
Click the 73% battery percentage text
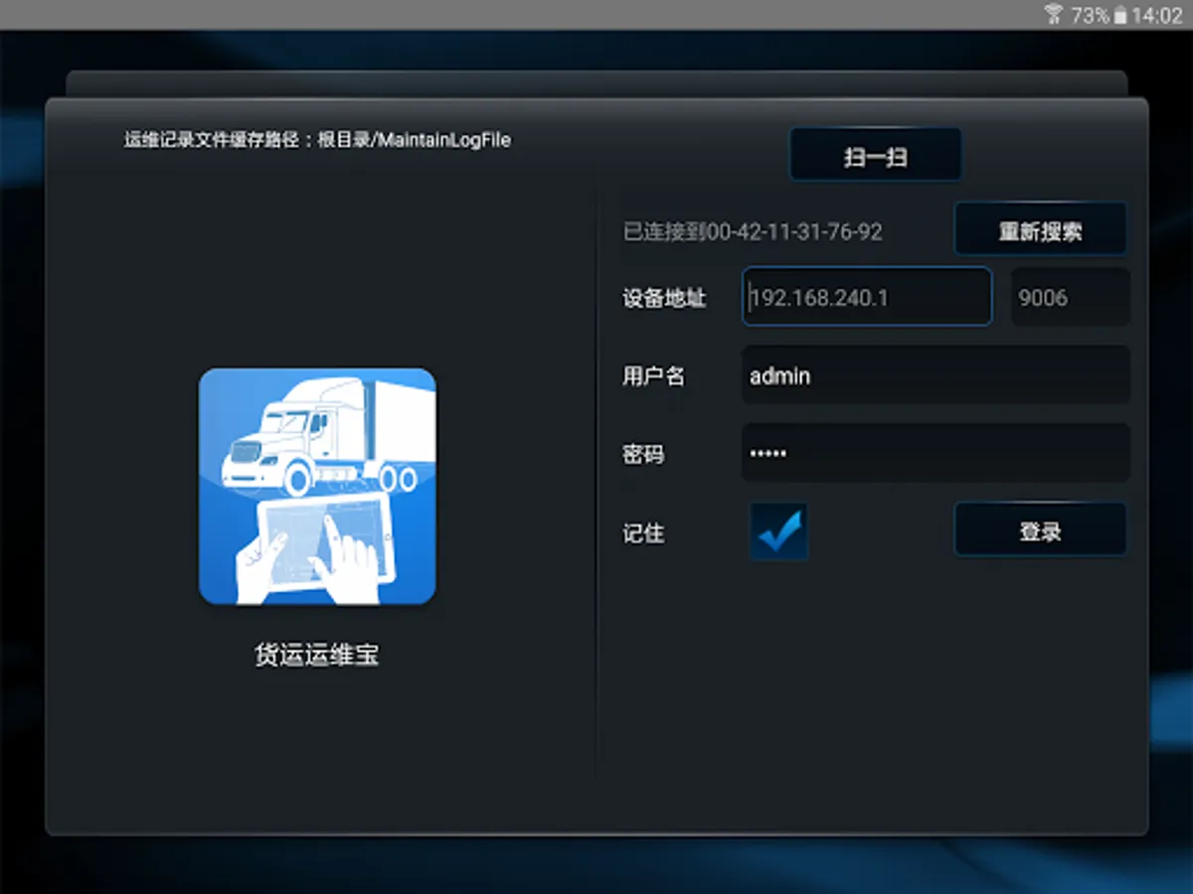pos(1090,15)
